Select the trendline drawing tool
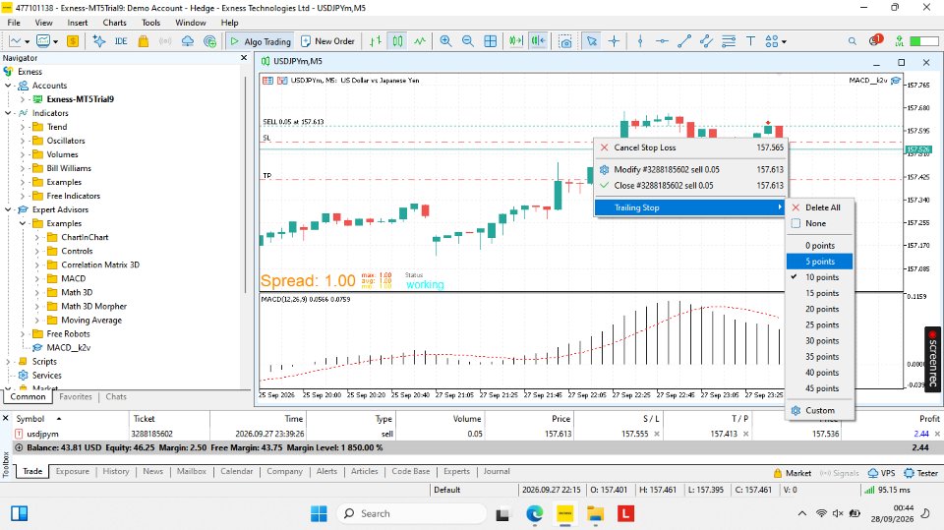The width and height of the screenshot is (944, 530). (x=684, y=41)
